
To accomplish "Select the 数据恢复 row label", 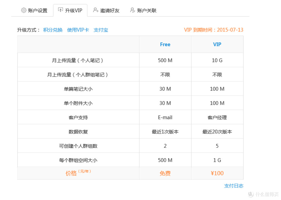I will 78,132.
